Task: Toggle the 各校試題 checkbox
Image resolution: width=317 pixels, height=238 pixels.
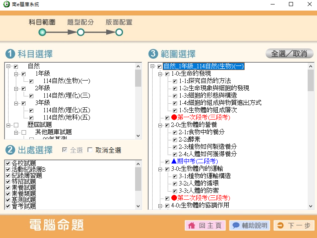Action: click(8, 163)
